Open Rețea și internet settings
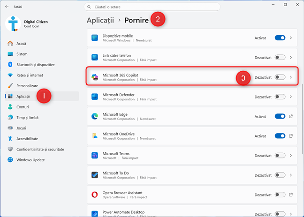 pyautogui.click(x=42, y=75)
